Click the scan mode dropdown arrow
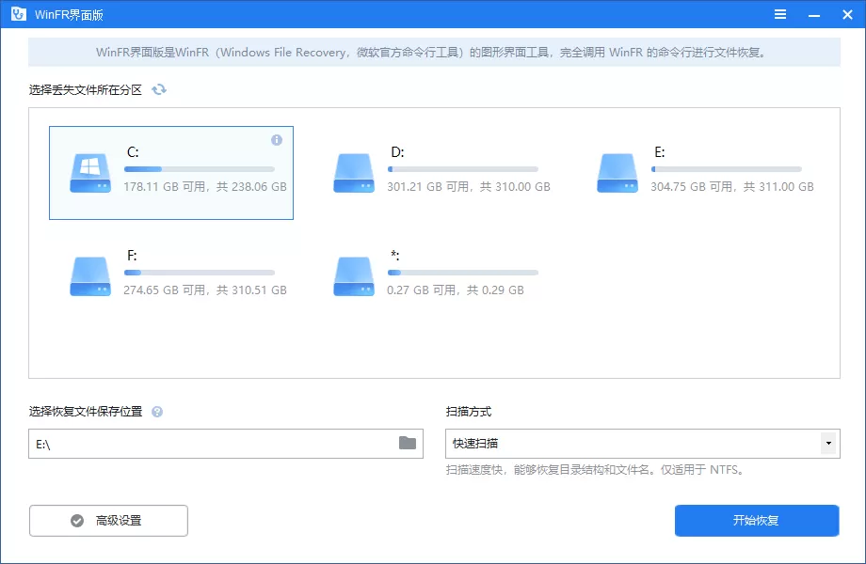The height and width of the screenshot is (564, 866). [828, 444]
